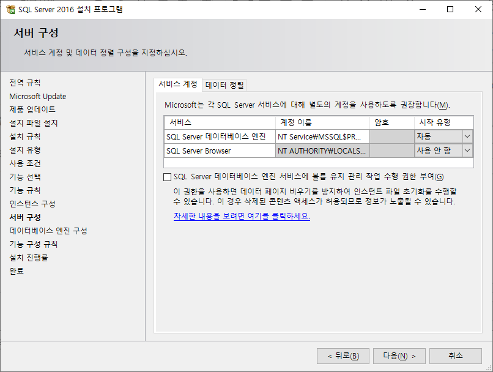Enable volume maintenance task privilege checkbox
The image size is (493, 372).
167,177
